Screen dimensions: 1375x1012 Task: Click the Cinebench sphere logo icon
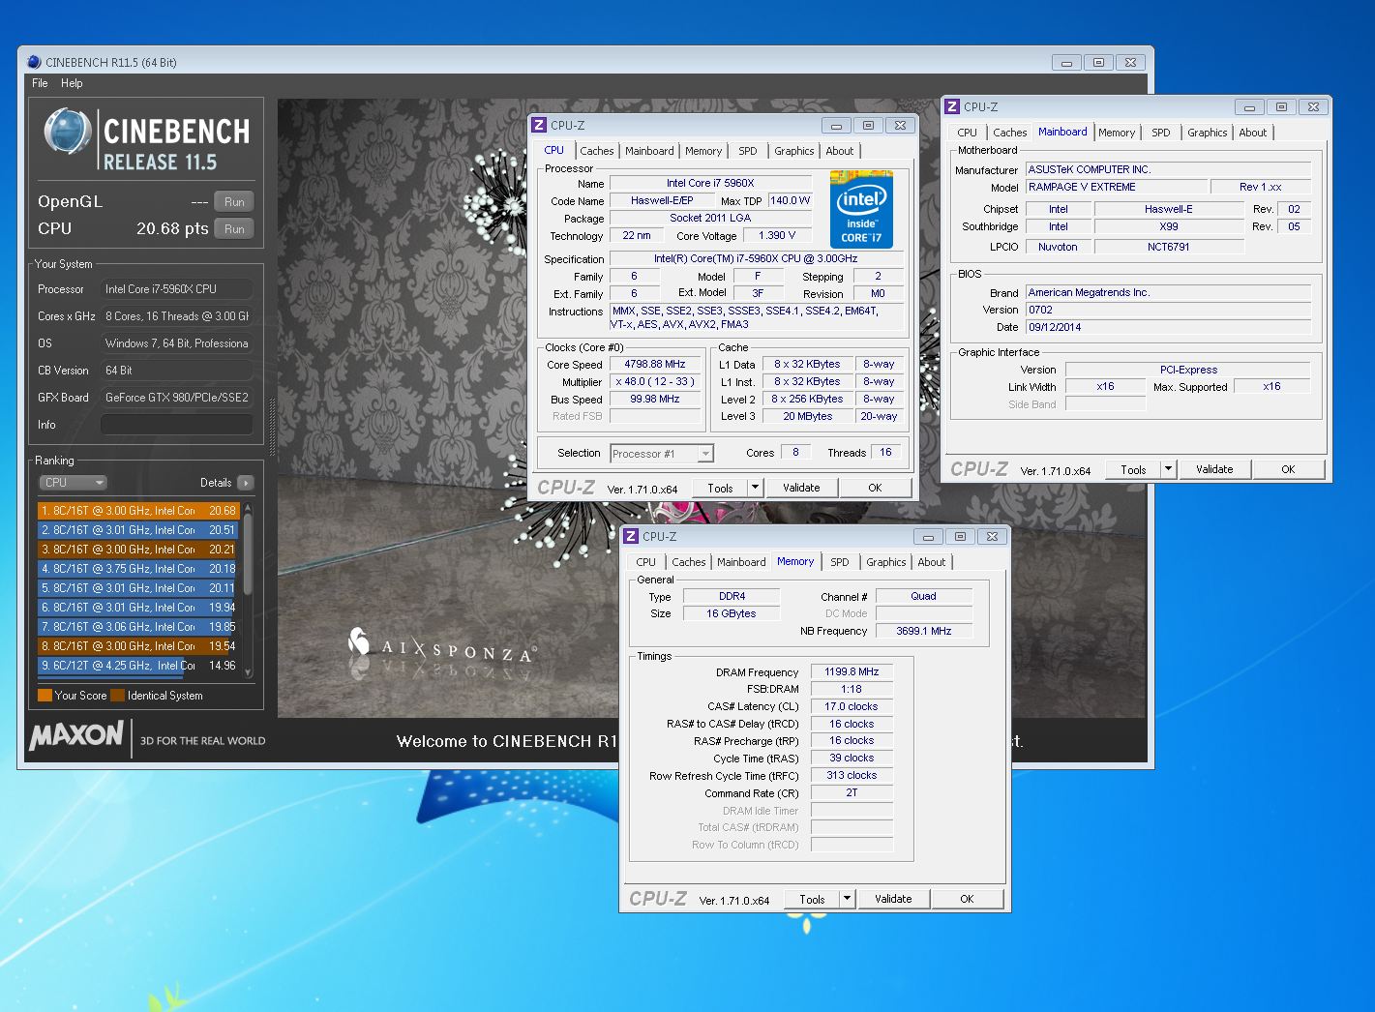click(x=67, y=132)
